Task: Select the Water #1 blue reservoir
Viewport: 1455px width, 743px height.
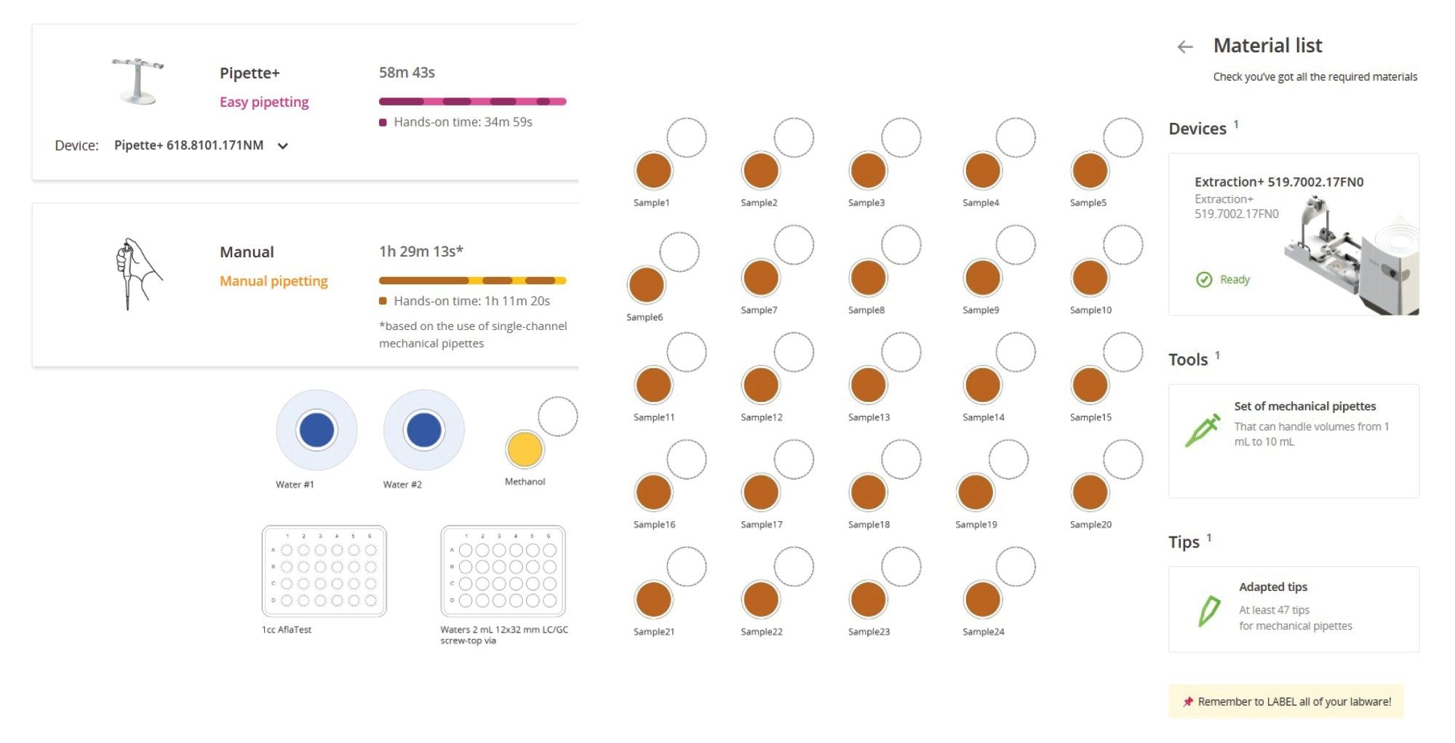Action: 316,430
